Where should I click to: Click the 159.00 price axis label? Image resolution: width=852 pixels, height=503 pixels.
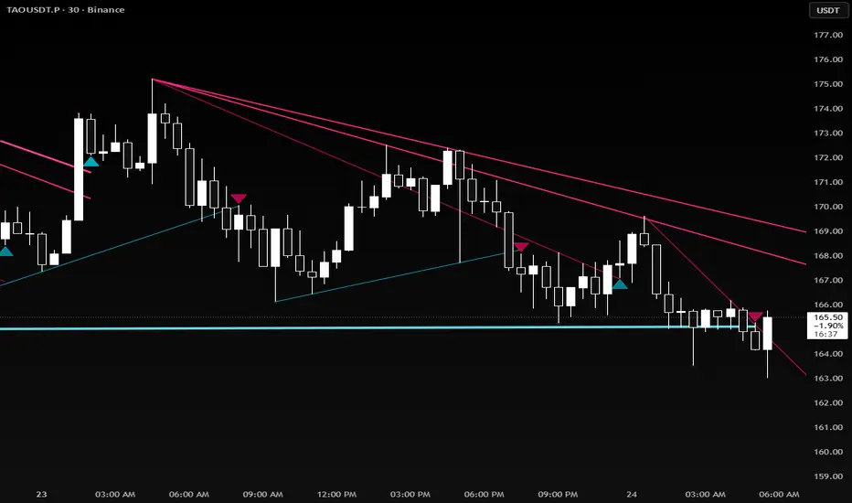828,476
